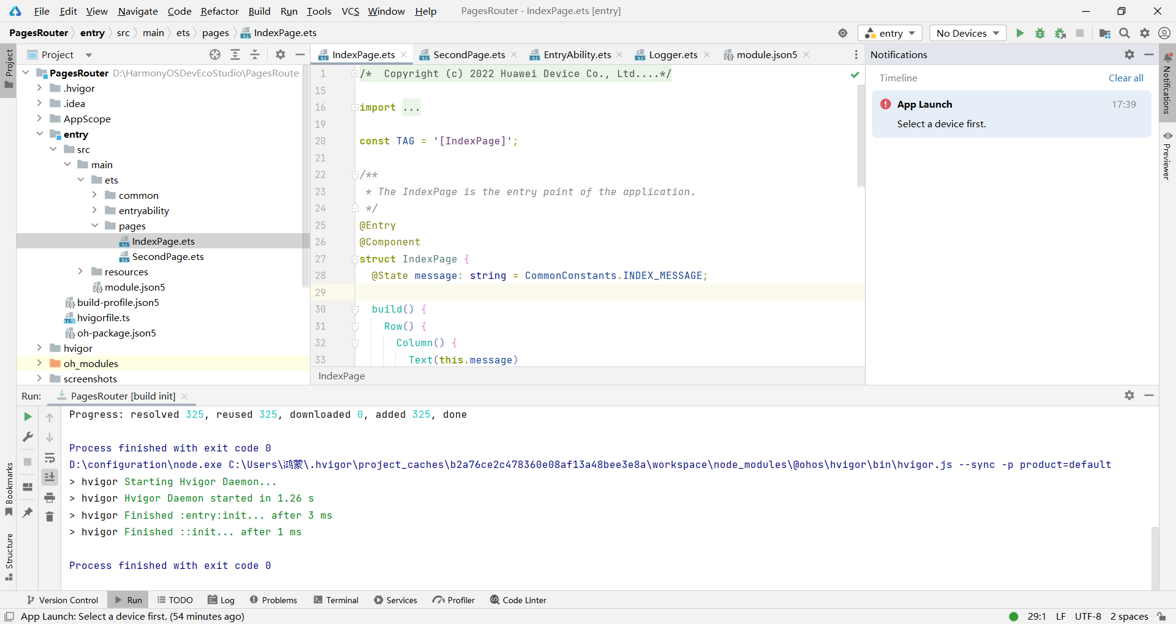
Task: Open the VCS menu
Action: pos(350,11)
